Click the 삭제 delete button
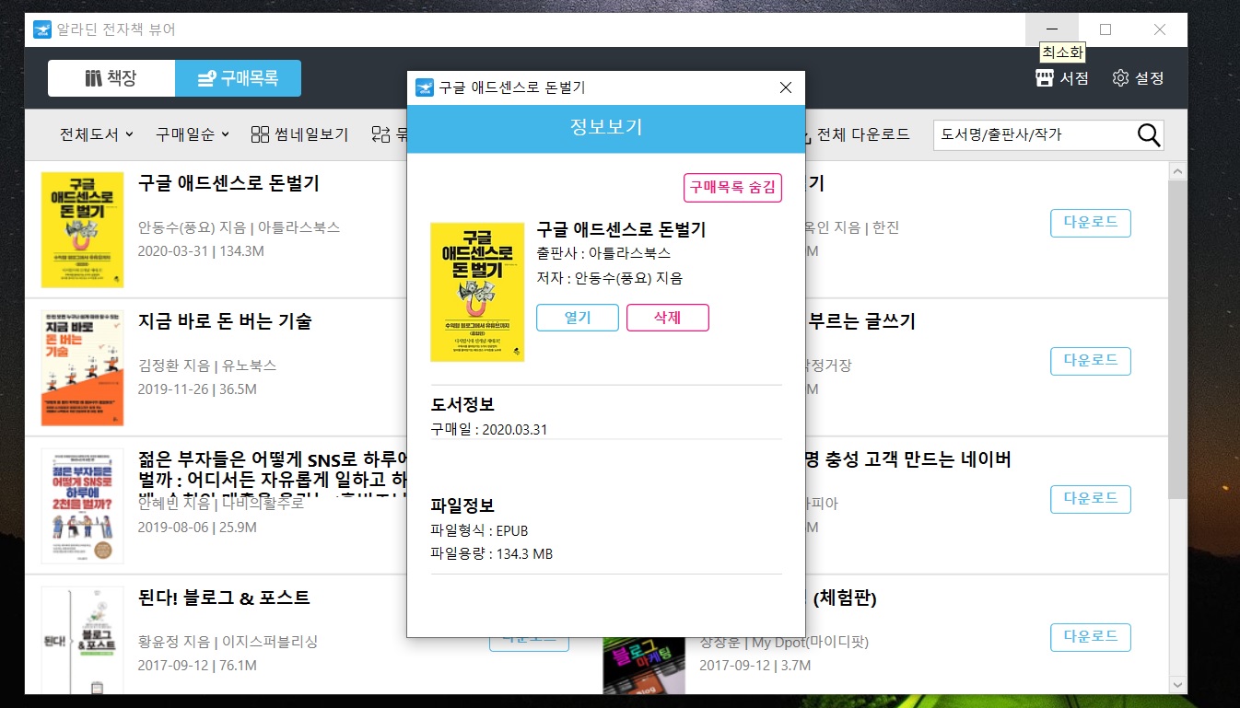 tap(668, 318)
